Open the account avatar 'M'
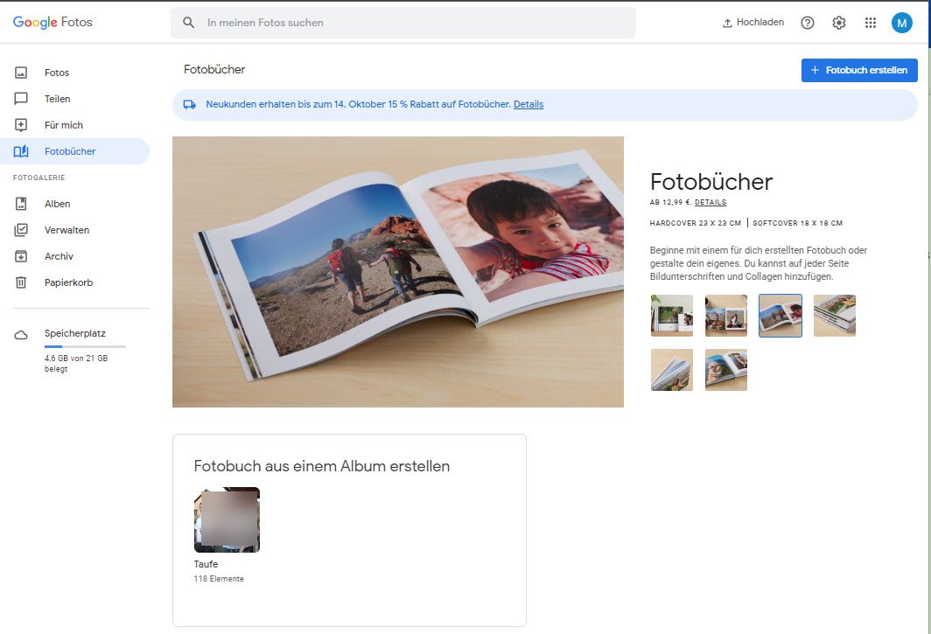931x634 pixels. (x=901, y=23)
